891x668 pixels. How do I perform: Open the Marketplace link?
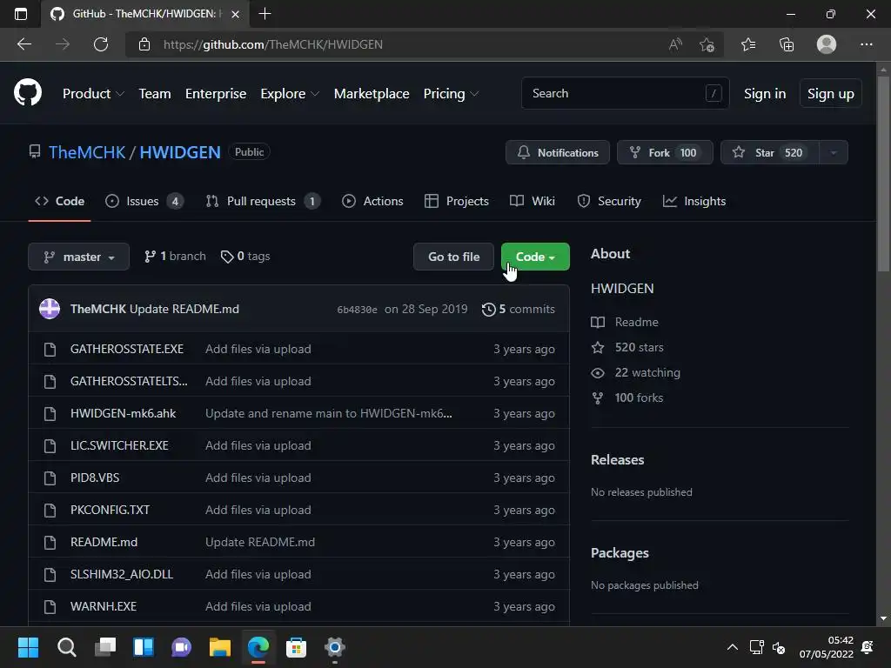pos(372,94)
